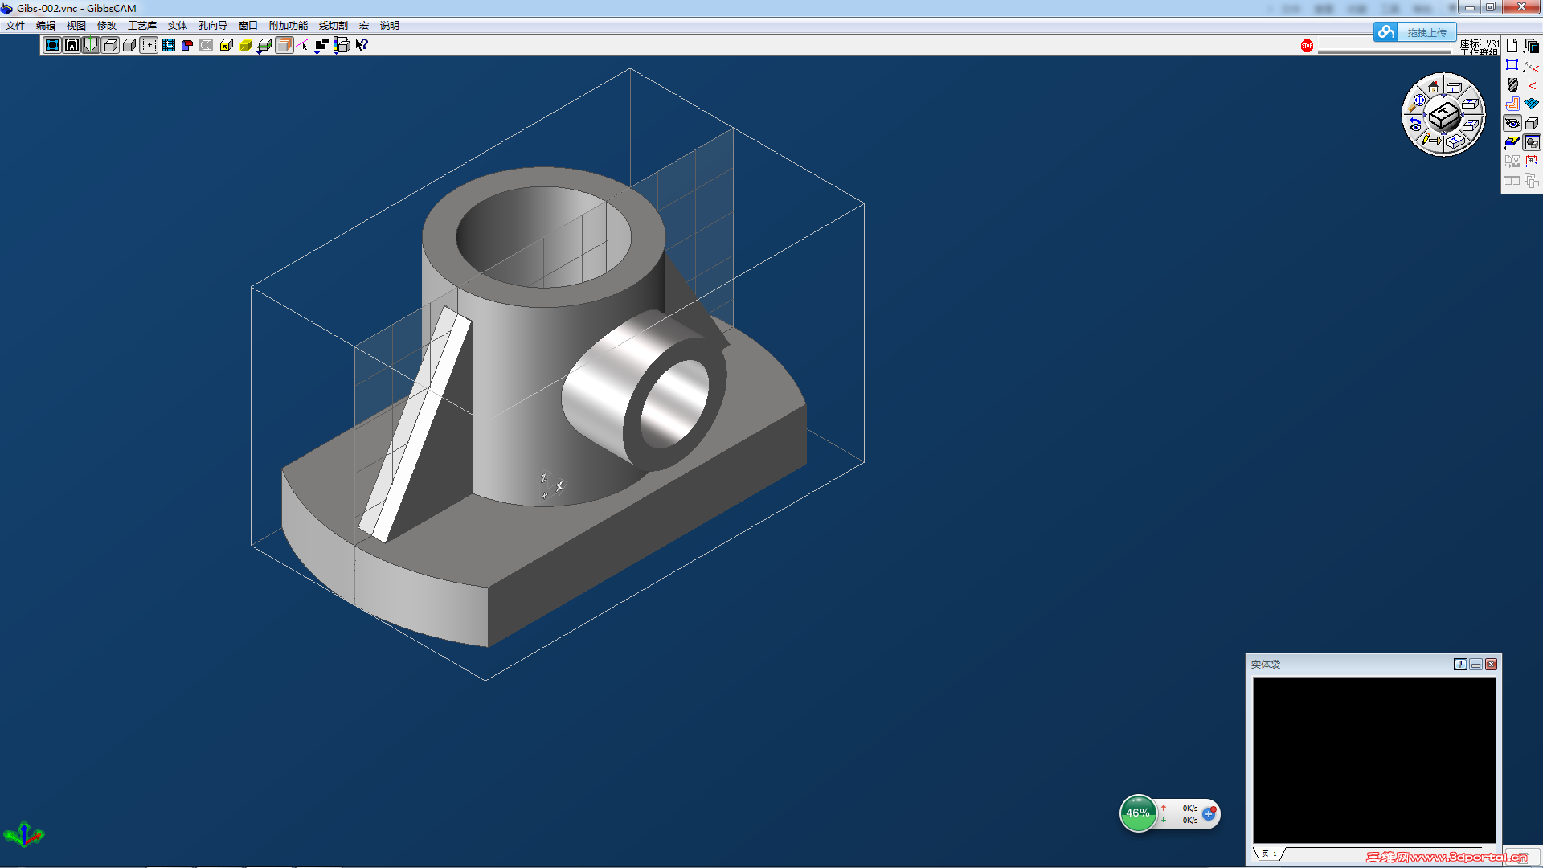Toggle the blue workgroup frame icon in toolbar
The height and width of the screenshot is (868, 1543).
[x=52, y=45]
